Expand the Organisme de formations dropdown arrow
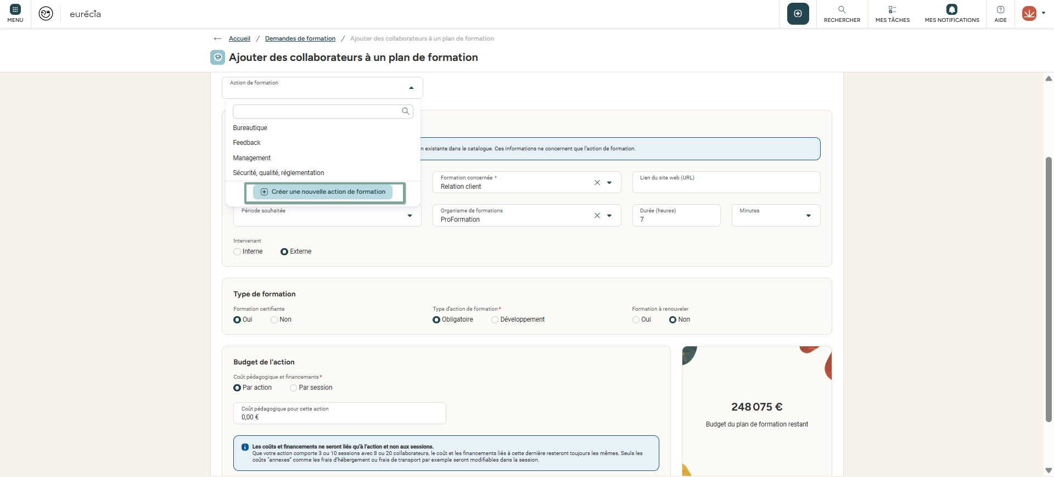Image resolution: width=1054 pixels, height=477 pixels. 609,216
